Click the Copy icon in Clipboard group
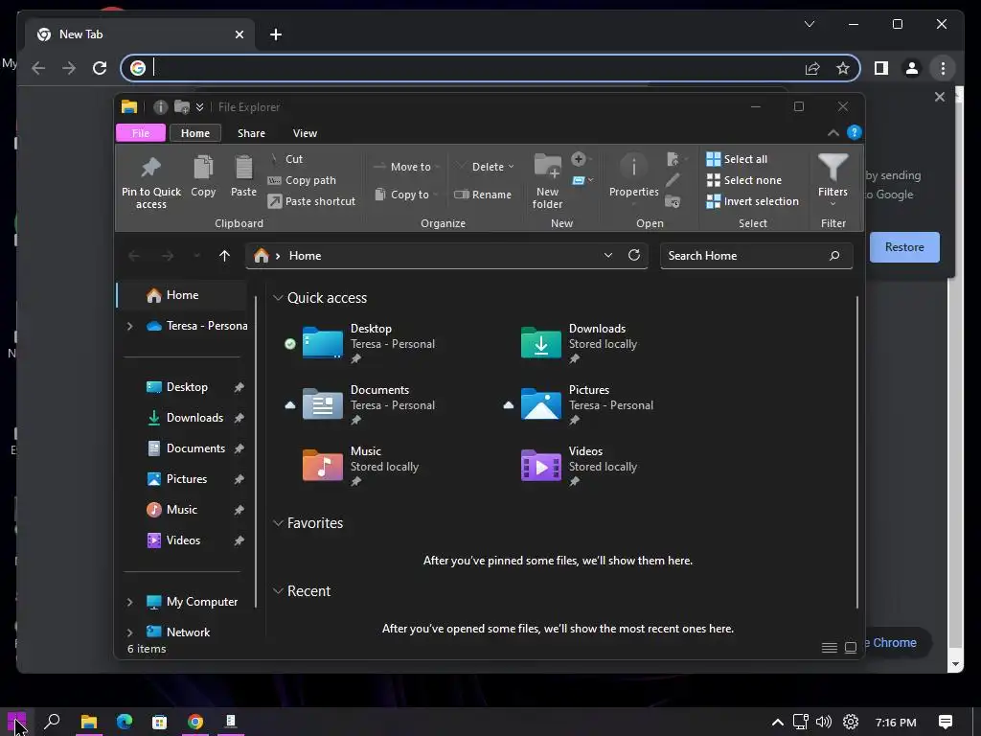Viewport: 981px width, 736px height. point(203,176)
